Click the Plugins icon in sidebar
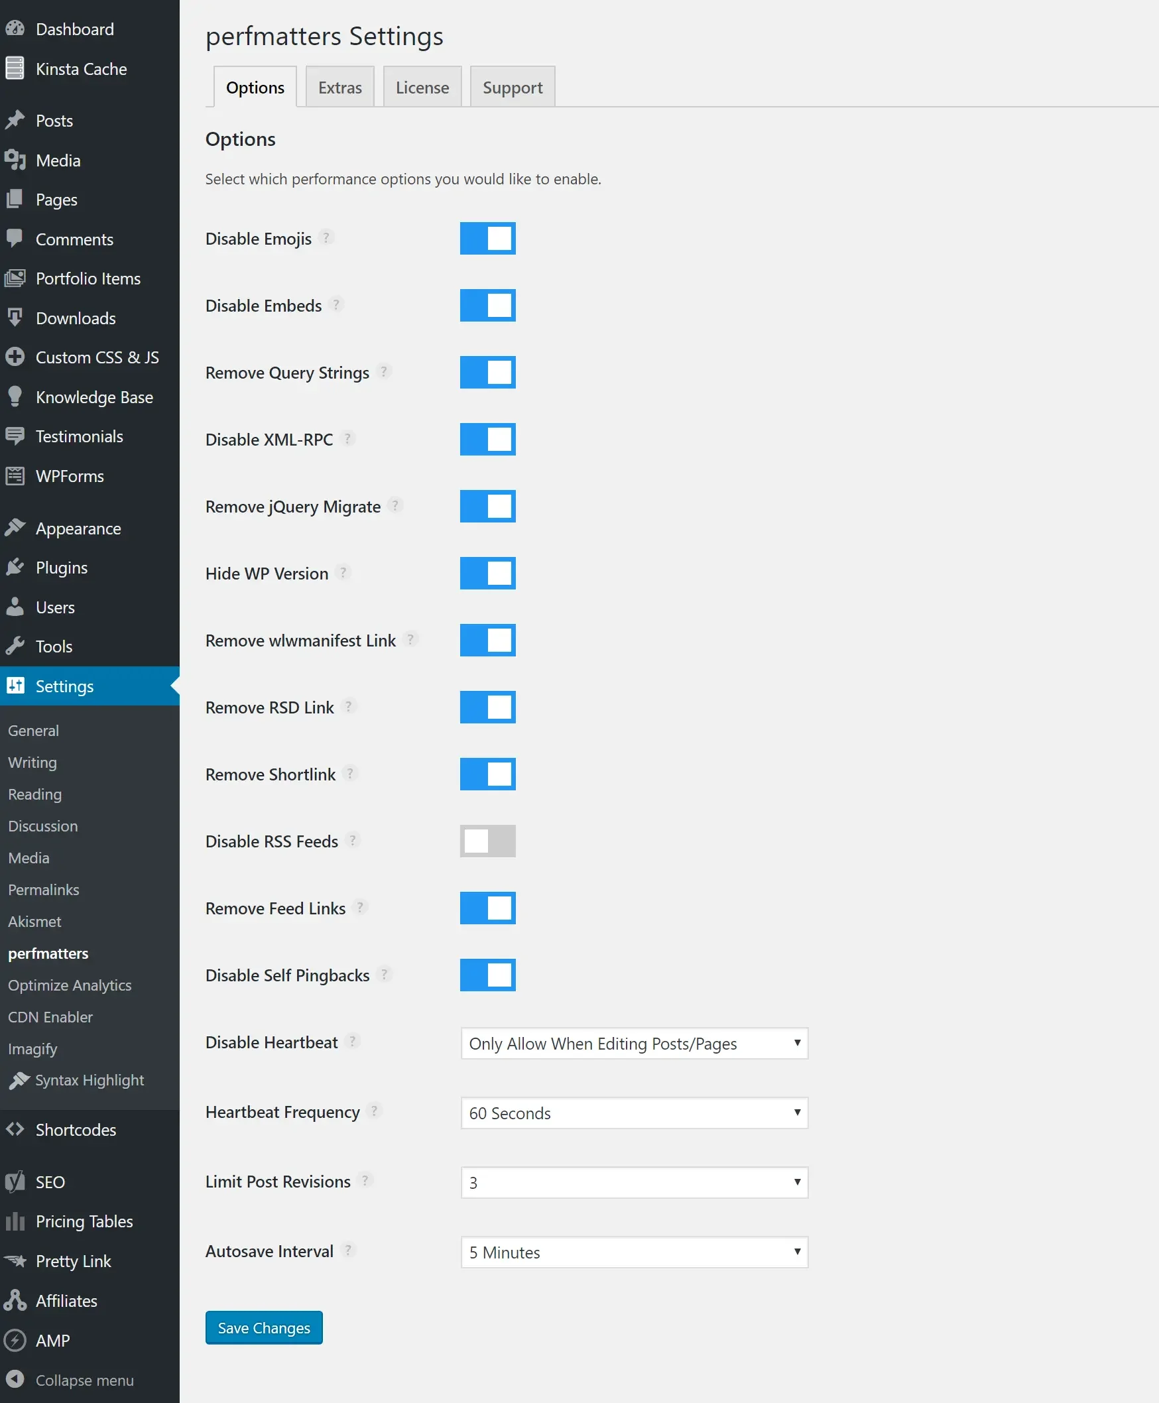 (16, 568)
